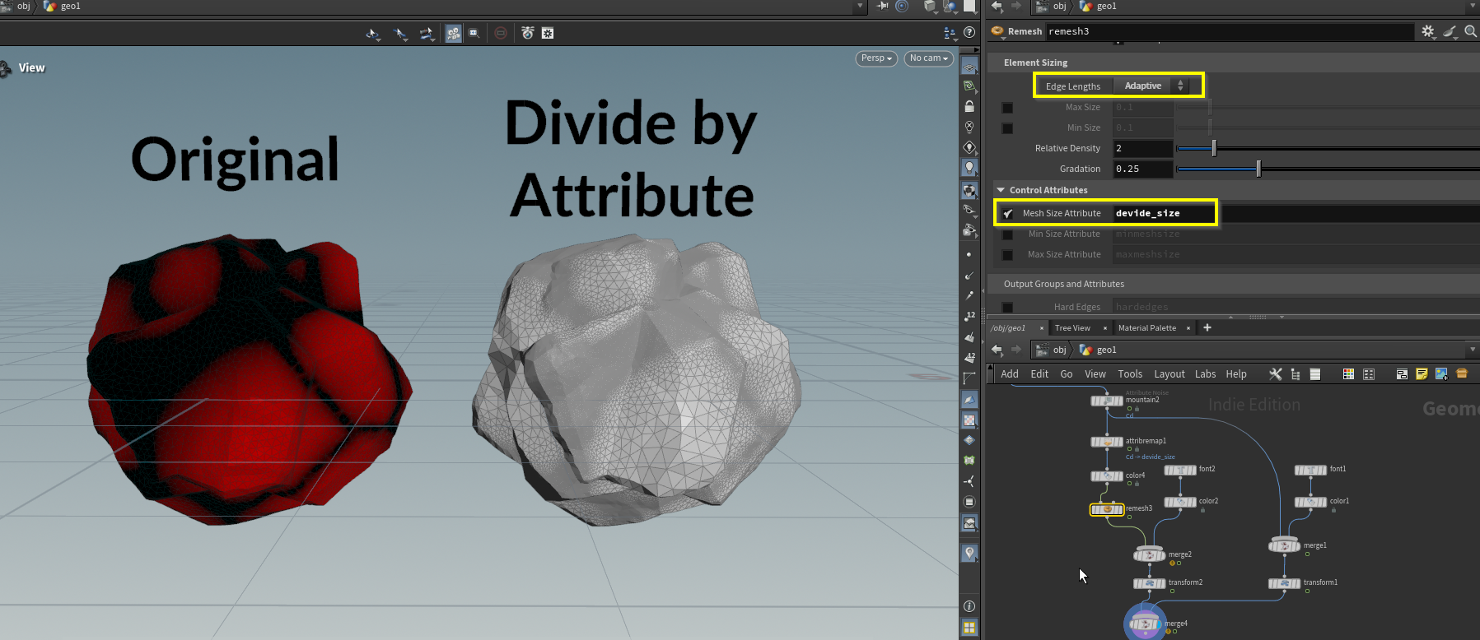1480x640 pixels.
Task: Click the No cam camera button
Action: tap(928, 58)
